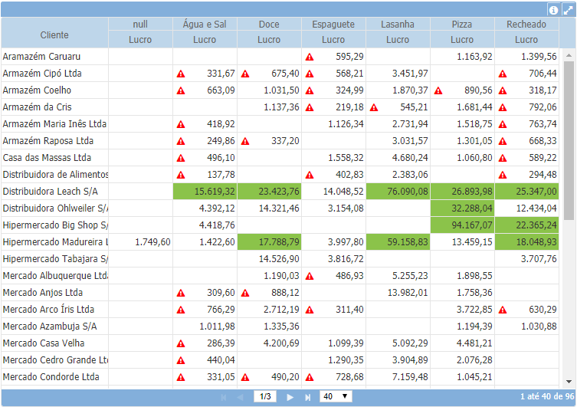Image resolution: width=577 pixels, height=407 pixels.
Task: Click vertical scrollbar down arrow
Action: 569,382
